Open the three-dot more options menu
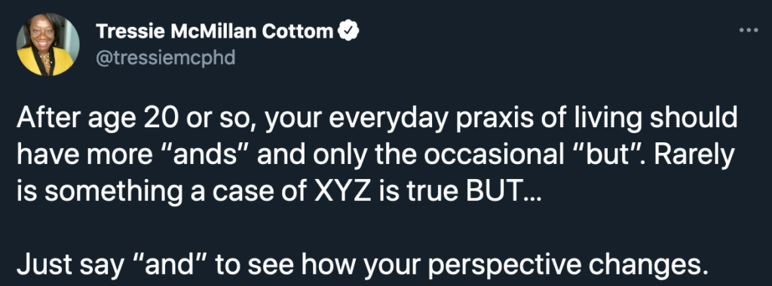The image size is (772, 286). click(x=749, y=30)
